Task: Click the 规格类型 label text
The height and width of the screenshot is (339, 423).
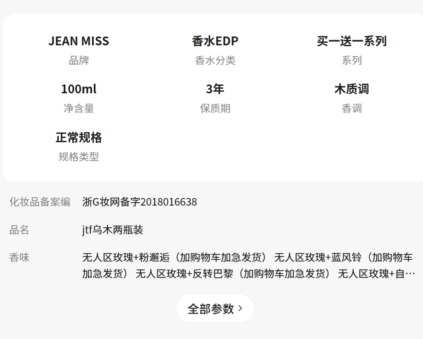Action: (78, 157)
